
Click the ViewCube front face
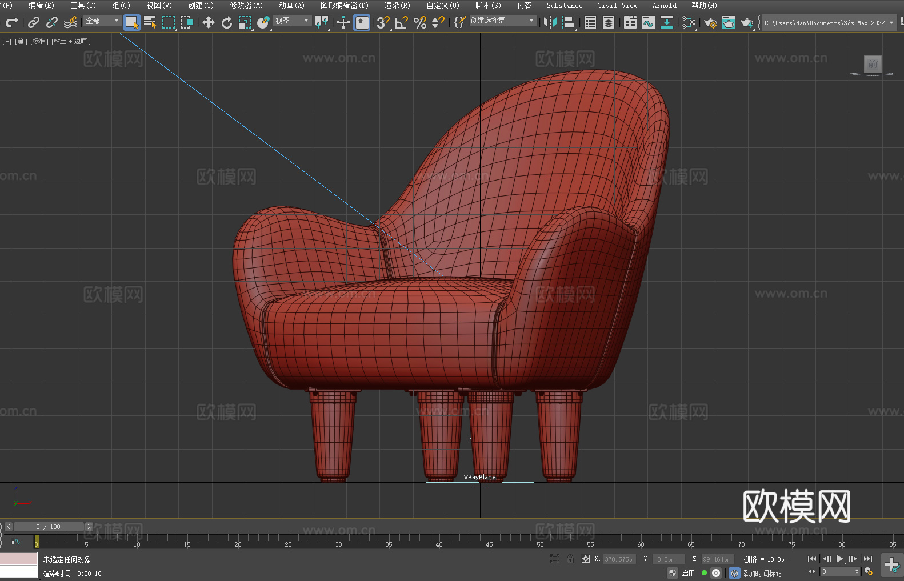(873, 64)
